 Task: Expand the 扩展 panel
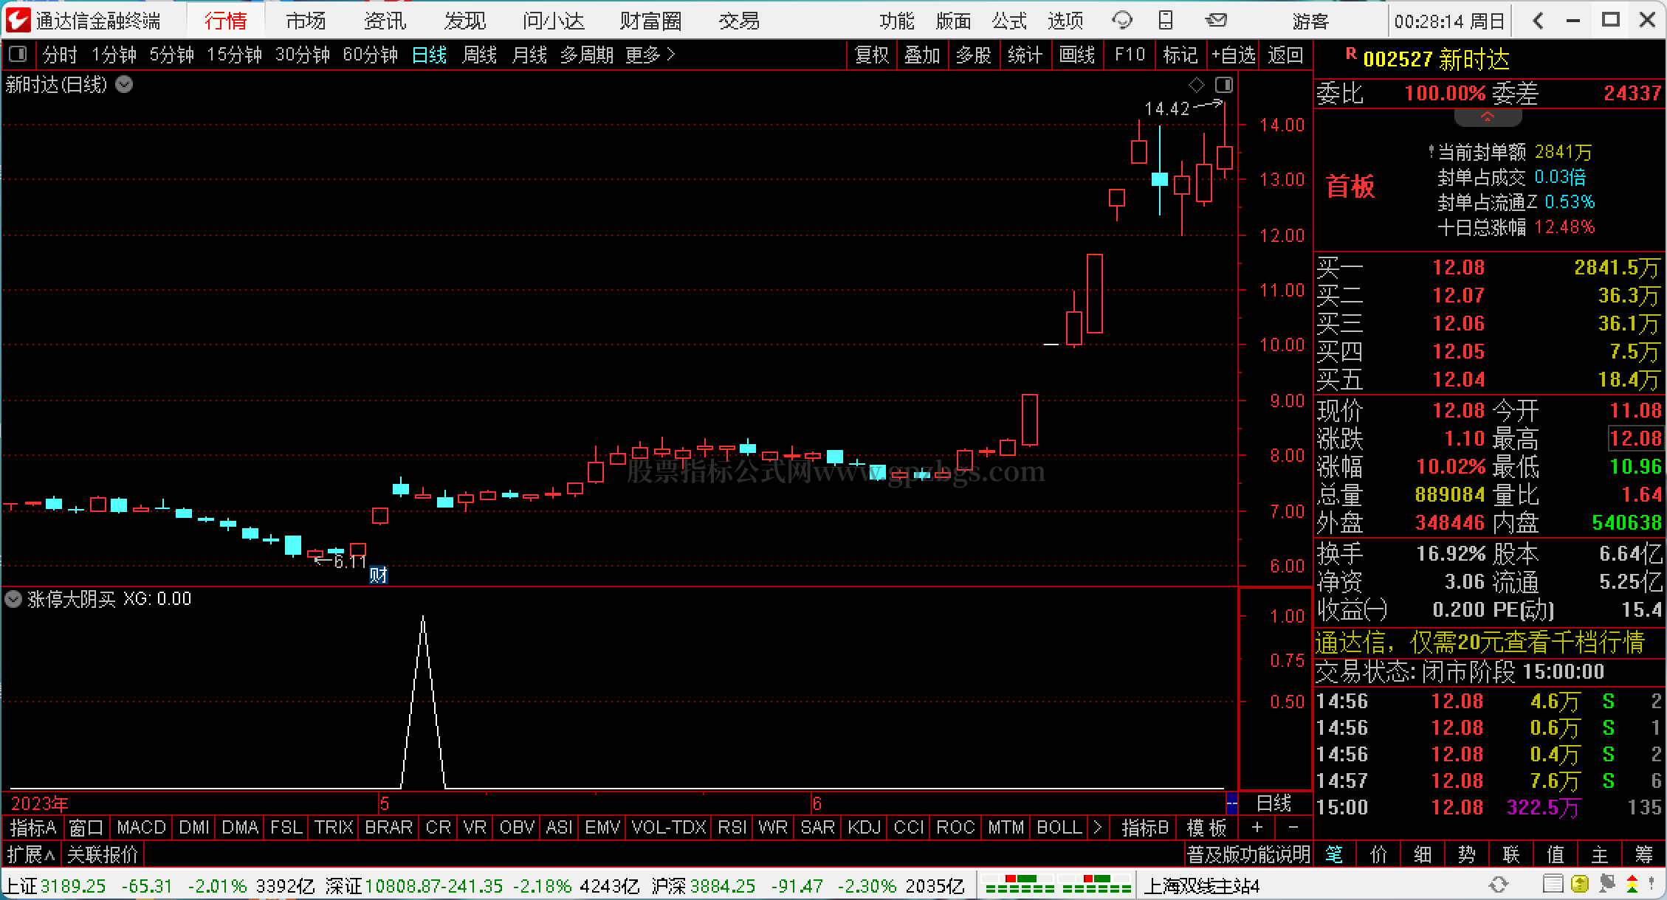click(30, 854)
